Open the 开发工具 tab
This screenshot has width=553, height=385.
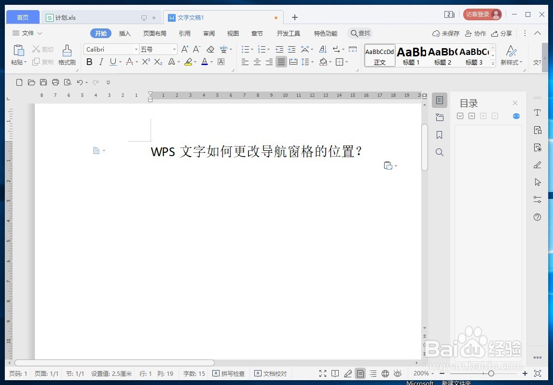pos(288,33)
